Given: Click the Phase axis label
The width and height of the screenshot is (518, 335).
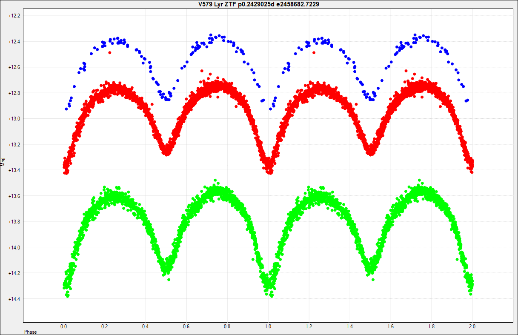Looking at the screenshot, I should (x=30, y=332).
